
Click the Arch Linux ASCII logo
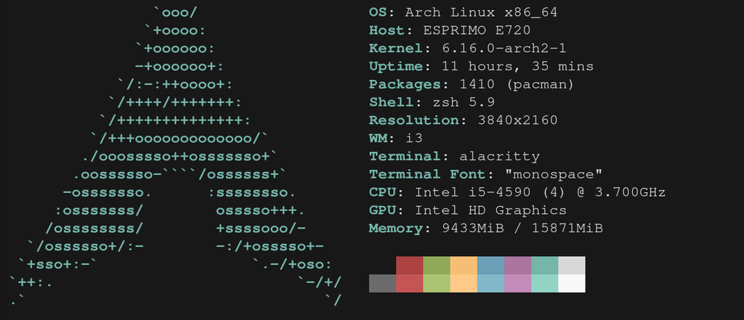click(x=176, y=155)
